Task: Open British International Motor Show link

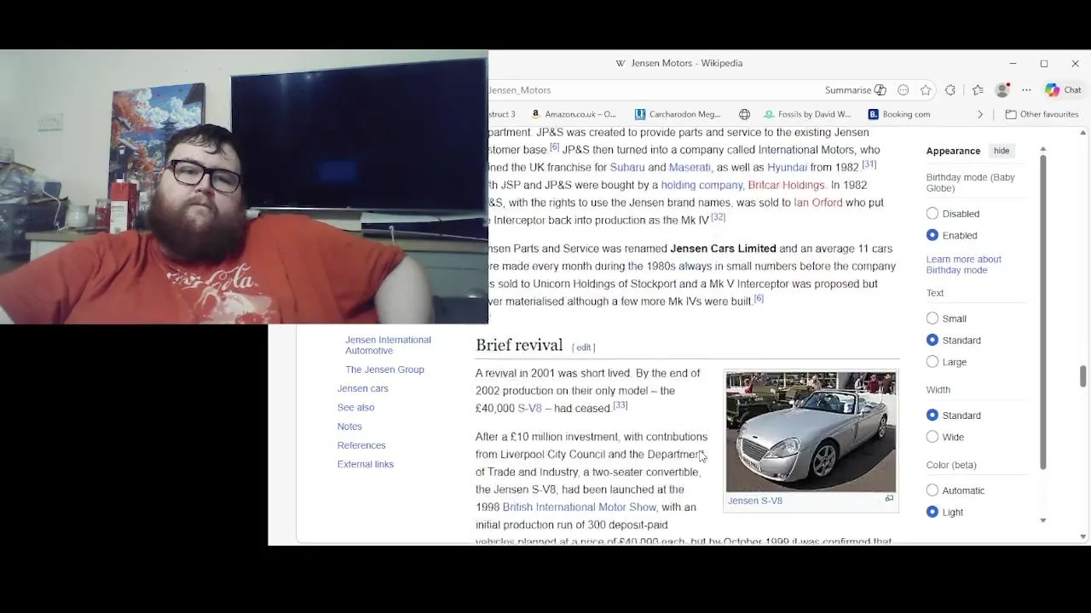Action: pyautogui.click(x=580, y=507)
